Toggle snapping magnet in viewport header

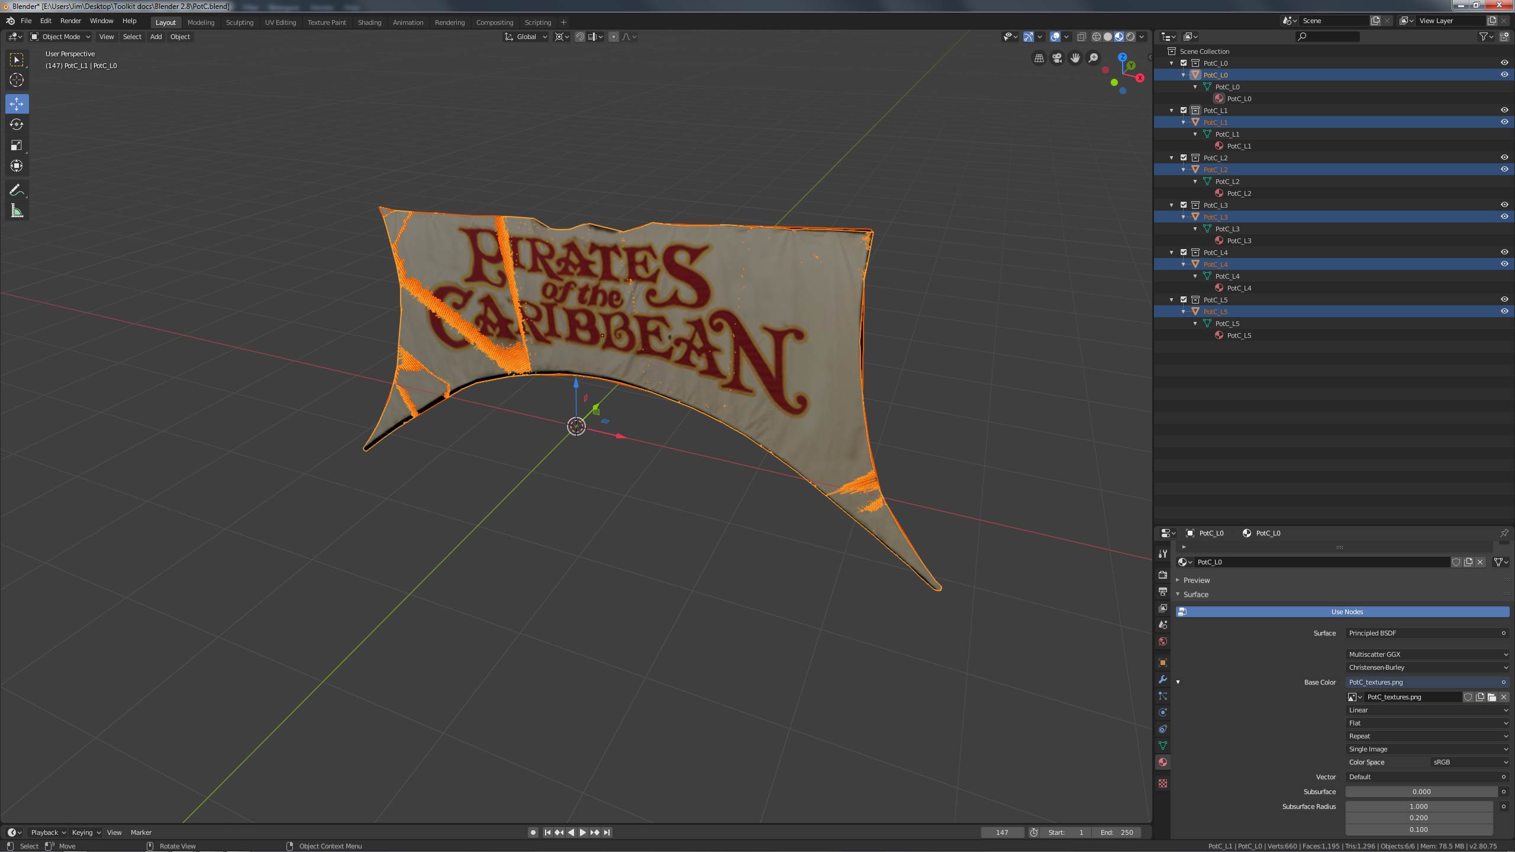(x=580, y=37)
